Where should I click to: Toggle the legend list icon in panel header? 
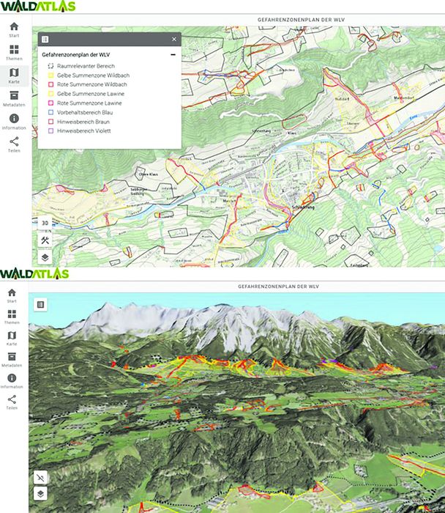click(x=45, y=40)
